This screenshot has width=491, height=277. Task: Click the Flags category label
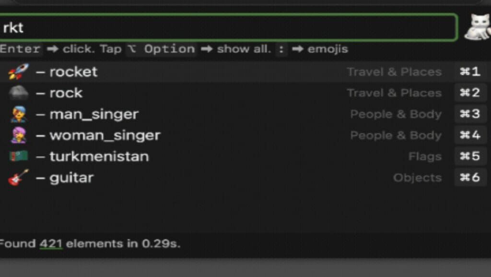425,157
